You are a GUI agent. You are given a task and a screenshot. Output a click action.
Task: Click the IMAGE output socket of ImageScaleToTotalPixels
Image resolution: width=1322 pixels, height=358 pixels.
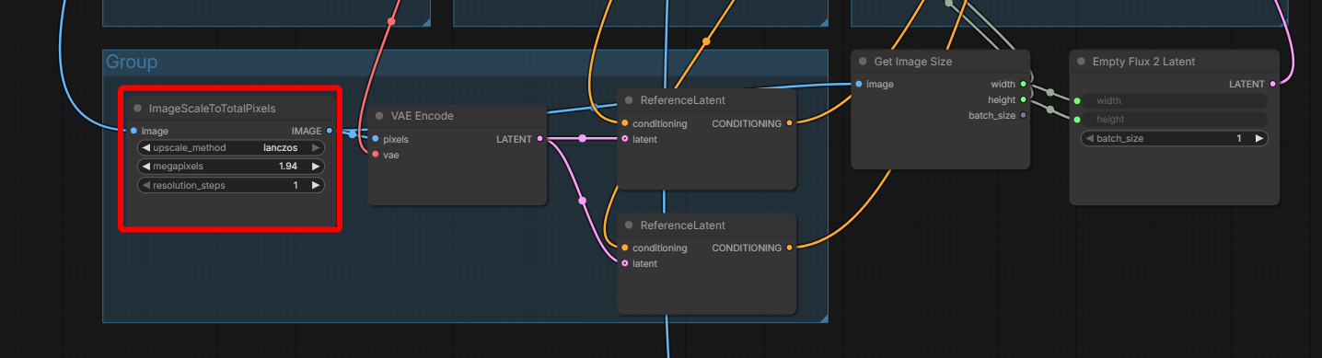(x=330, y=131)
